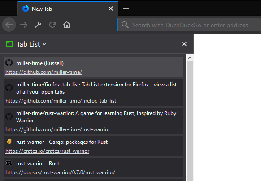The height and width of the screenshot is (181, 261).
Task: Click the back navigation arrow
Action: tap(9, 25)
